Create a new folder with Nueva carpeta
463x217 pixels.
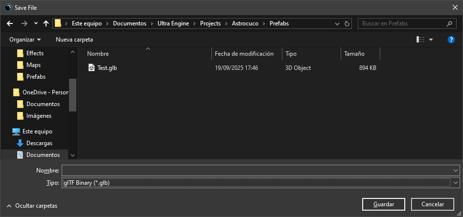pyautogui.click(x=74, y=40)
